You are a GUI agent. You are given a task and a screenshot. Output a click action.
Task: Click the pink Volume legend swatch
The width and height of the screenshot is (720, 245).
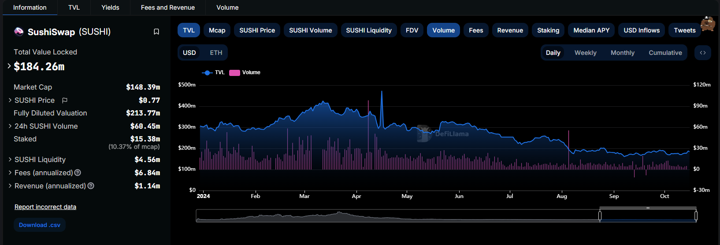coord(234,72)
